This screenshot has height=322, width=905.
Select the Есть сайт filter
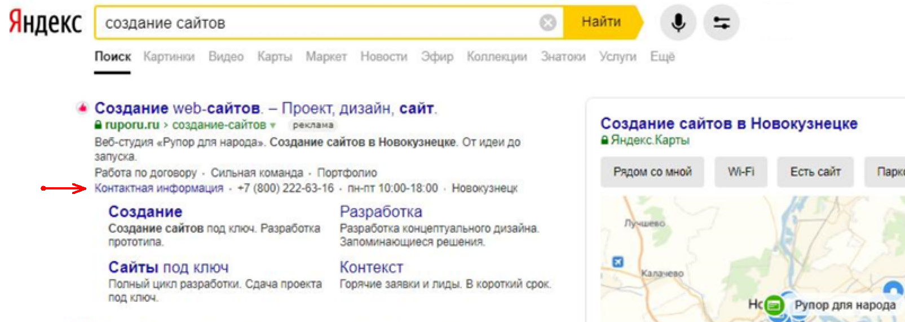point(815,171)
